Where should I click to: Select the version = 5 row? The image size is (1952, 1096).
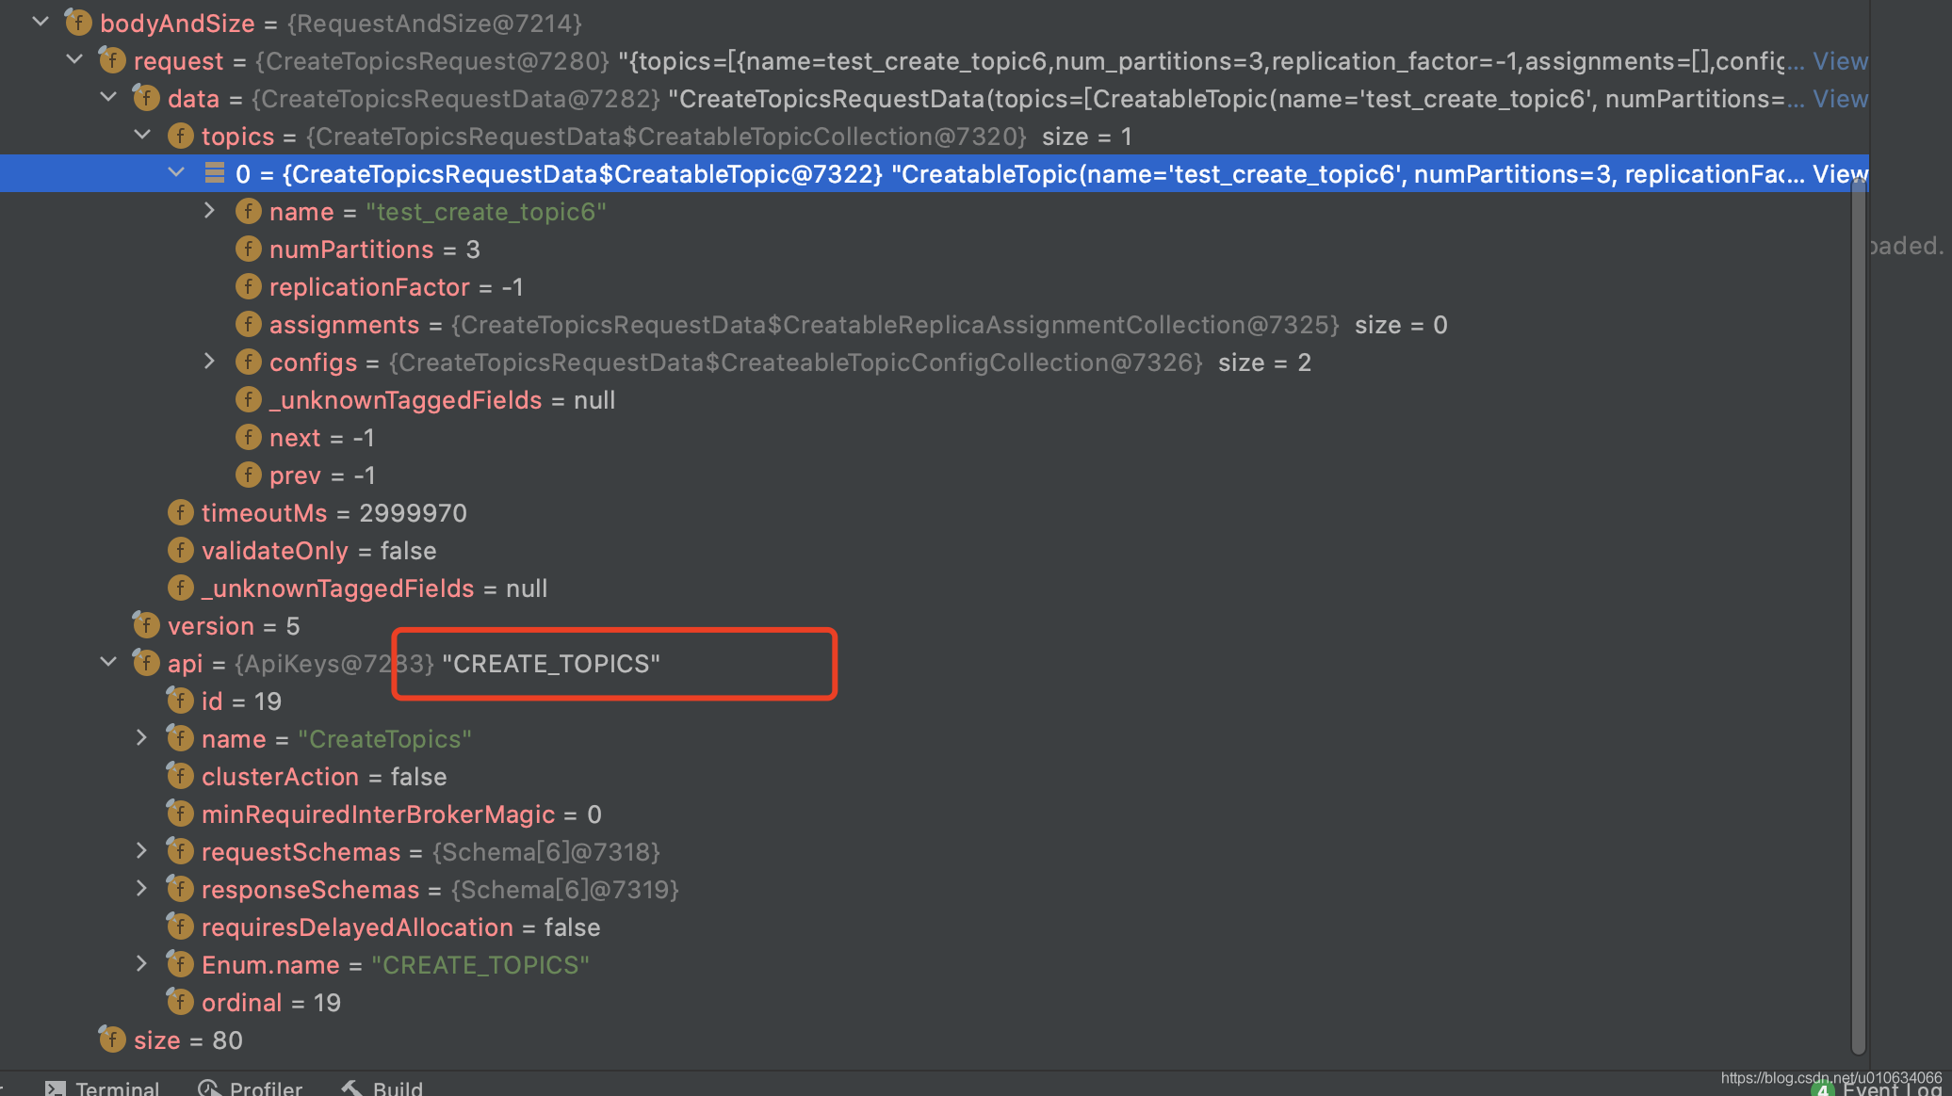pyautogui.click(x=935, y=626)
